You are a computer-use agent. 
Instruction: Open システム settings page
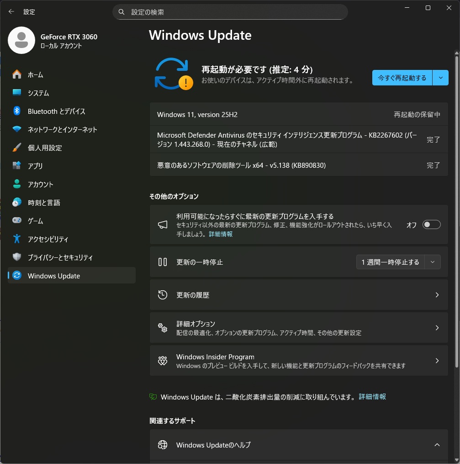[x=72, y=93]
